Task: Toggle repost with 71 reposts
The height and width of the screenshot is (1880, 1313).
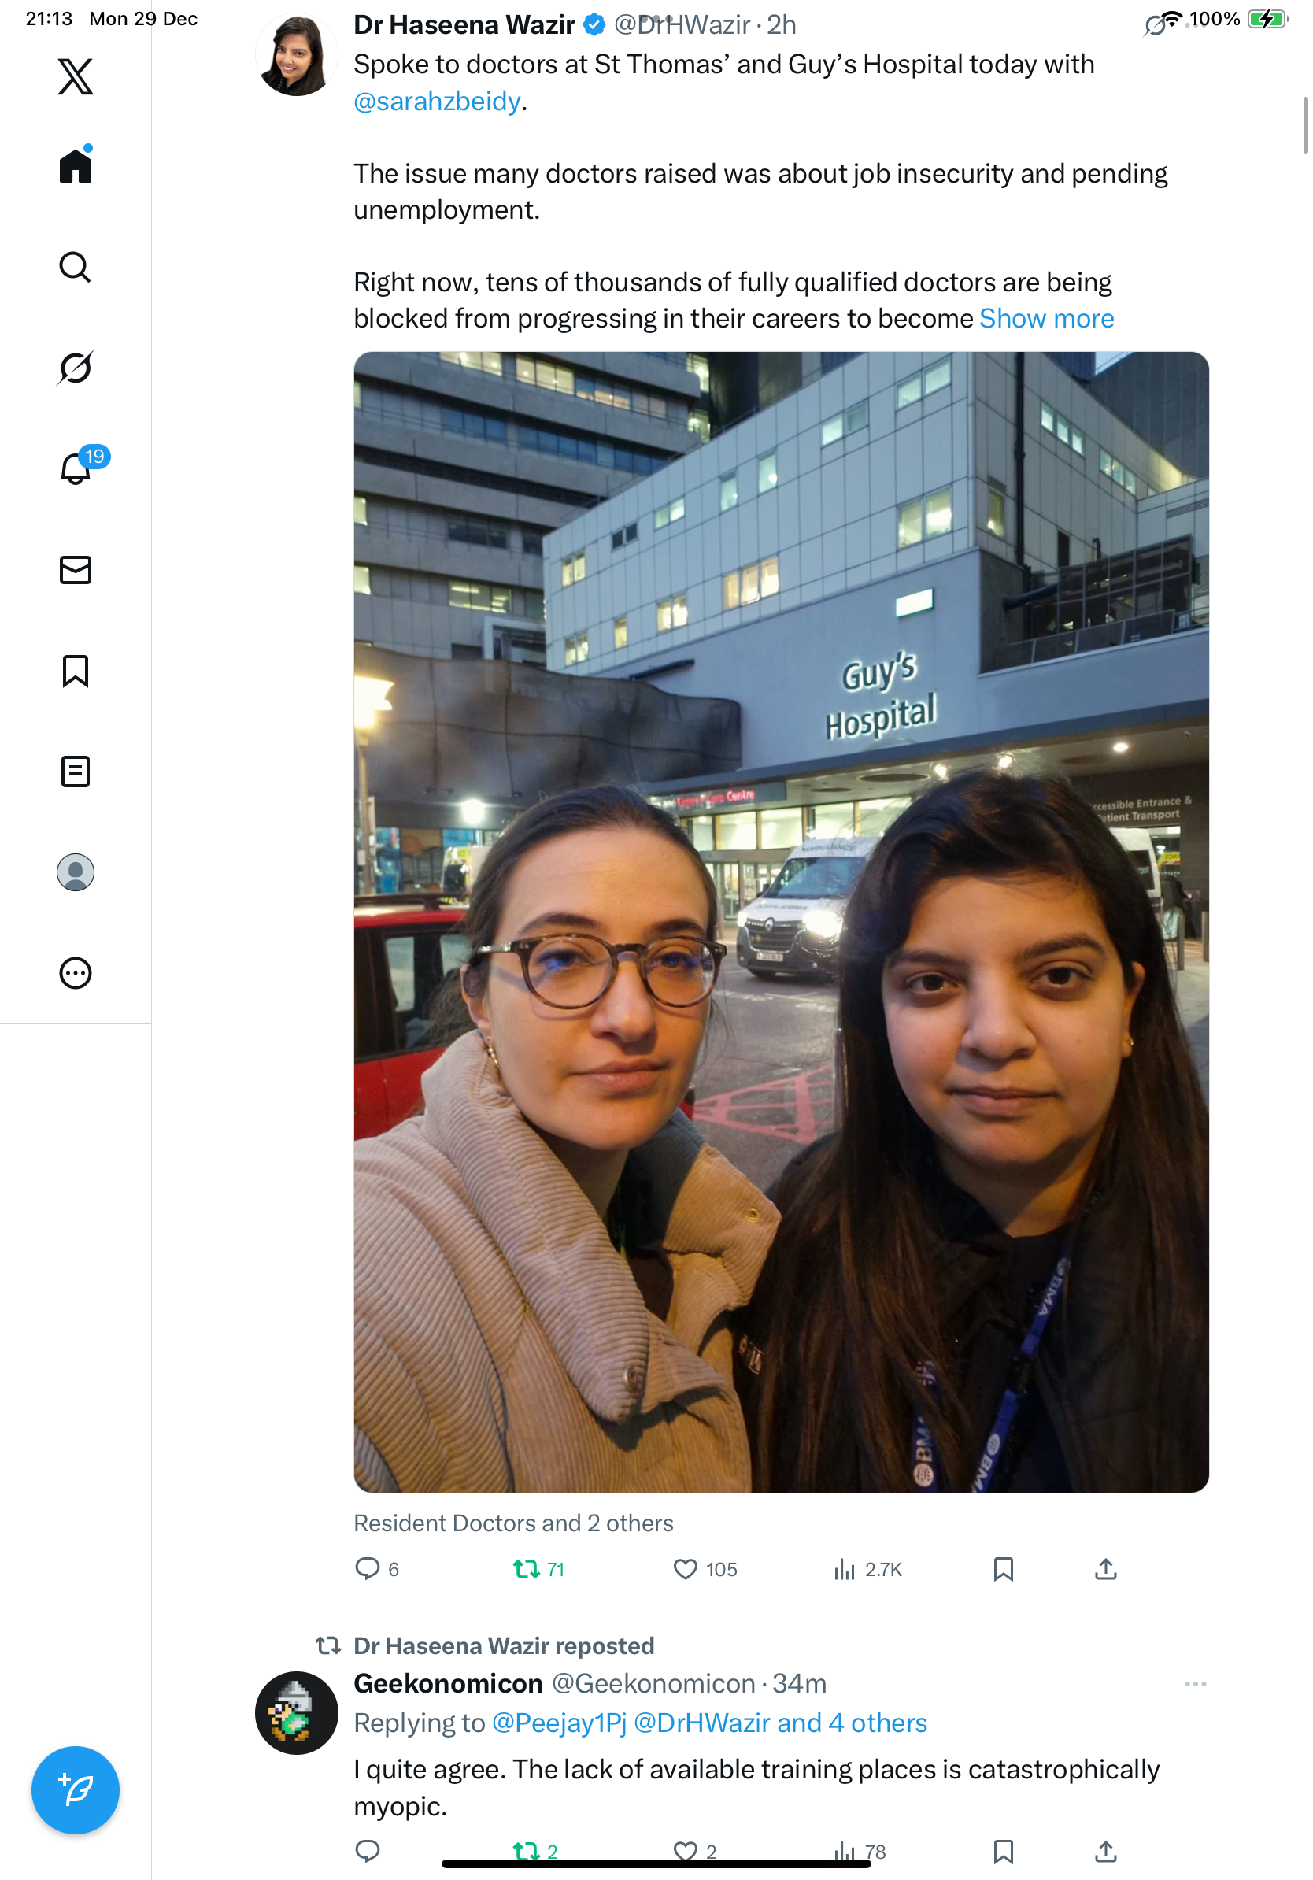Action: tap(538, 1569)
